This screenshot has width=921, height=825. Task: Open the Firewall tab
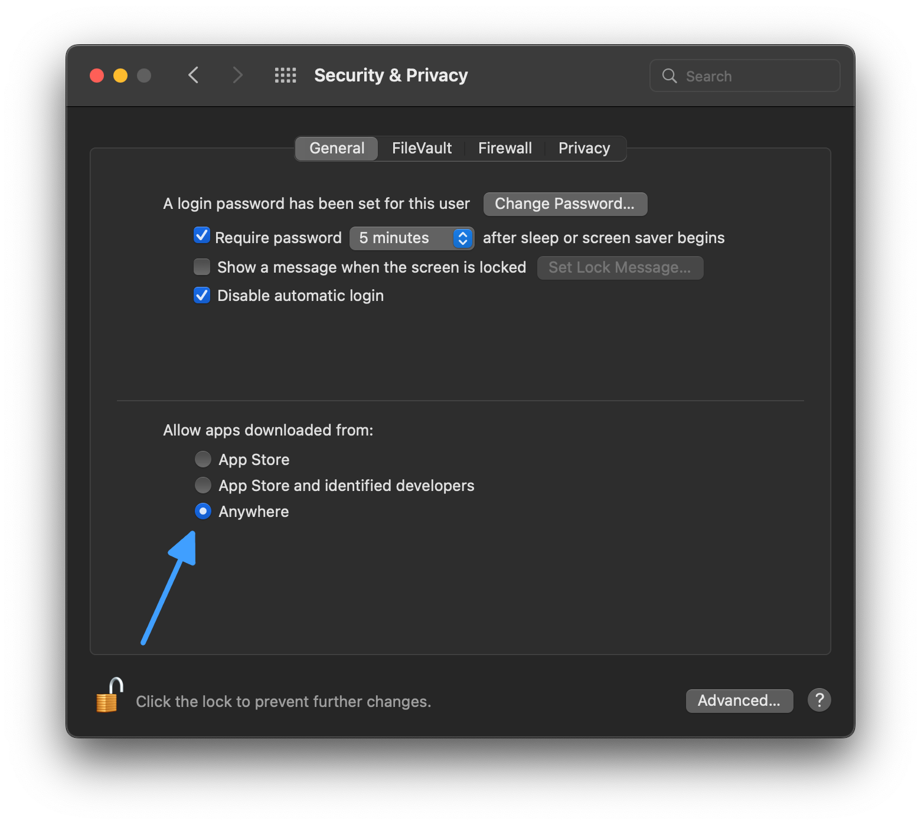(x=505, y=148)
